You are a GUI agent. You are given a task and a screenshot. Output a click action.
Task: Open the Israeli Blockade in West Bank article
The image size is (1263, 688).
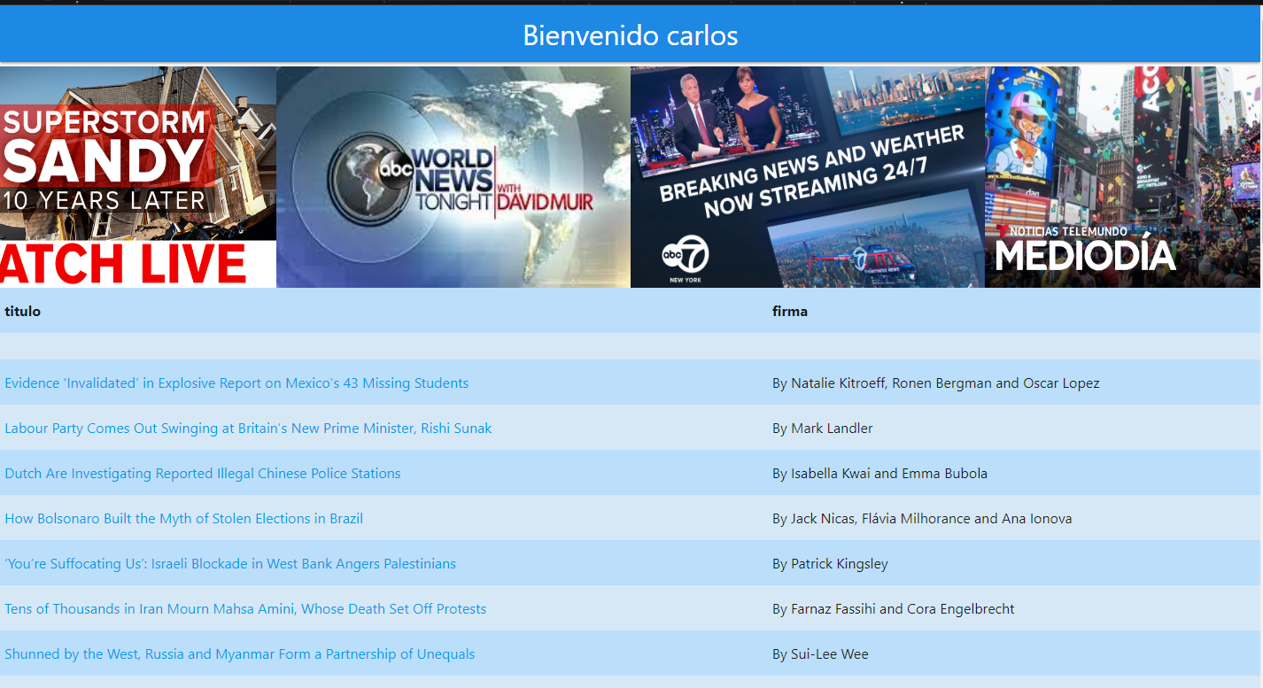230,563
